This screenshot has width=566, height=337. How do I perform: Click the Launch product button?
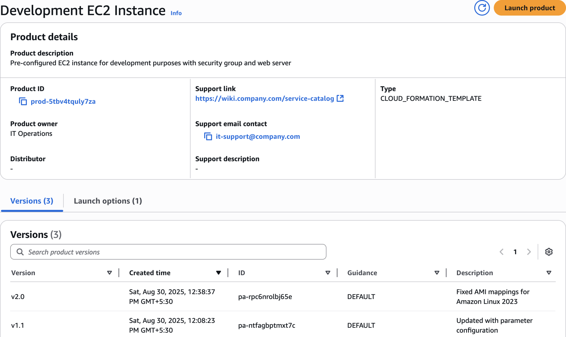[x=529, y=8]
